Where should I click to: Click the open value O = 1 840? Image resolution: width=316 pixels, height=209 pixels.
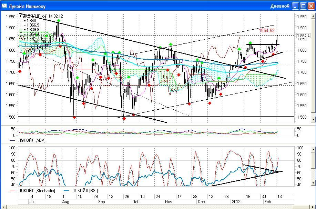(28, 21)
